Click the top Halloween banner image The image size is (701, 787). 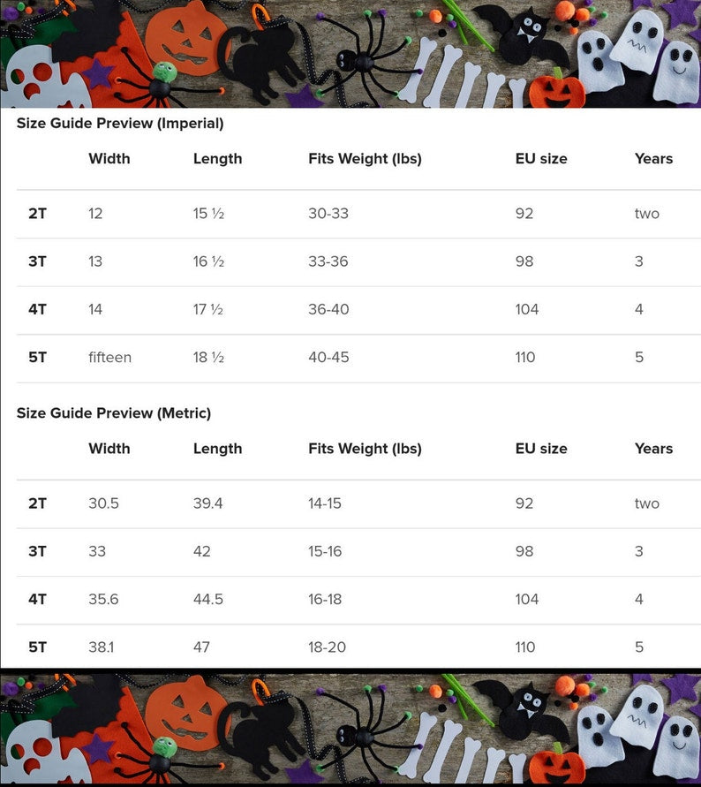(x=350, y=54)
